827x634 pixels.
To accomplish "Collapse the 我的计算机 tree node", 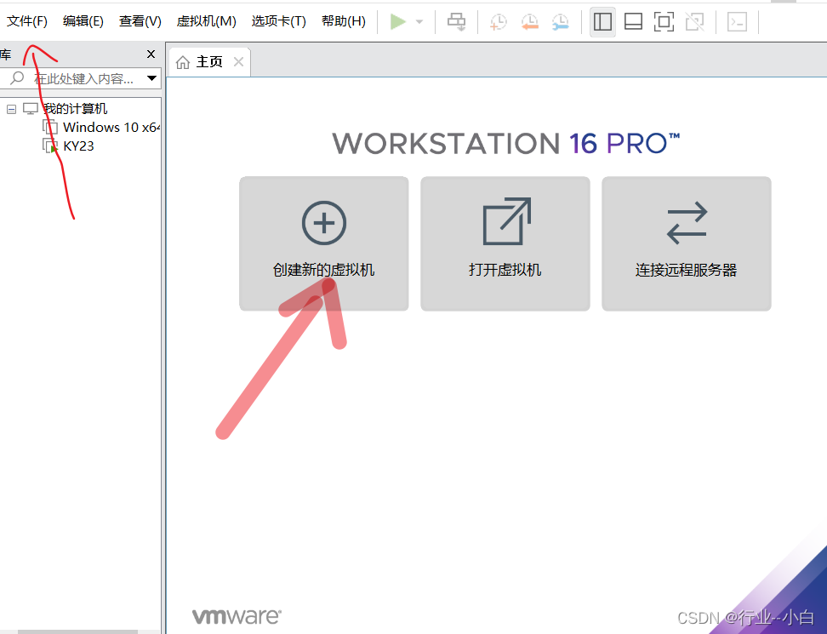I will (x=11, y=109).
